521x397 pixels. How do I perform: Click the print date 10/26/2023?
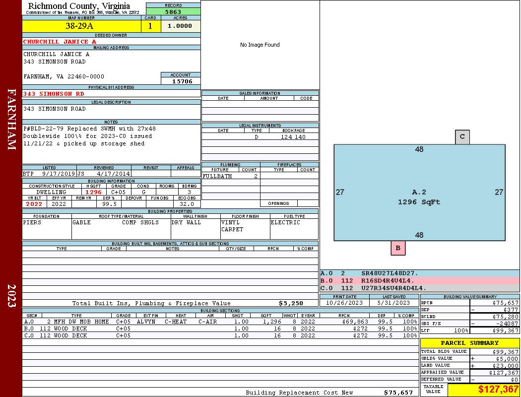(x=344, y=303)
